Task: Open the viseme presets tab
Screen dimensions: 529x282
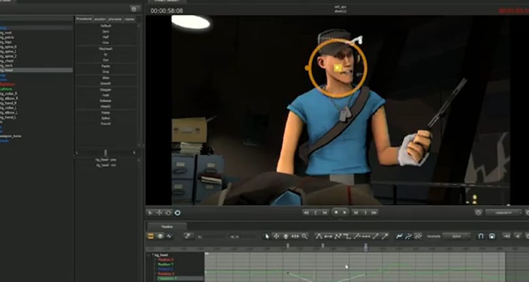Action: pos(129,19)
